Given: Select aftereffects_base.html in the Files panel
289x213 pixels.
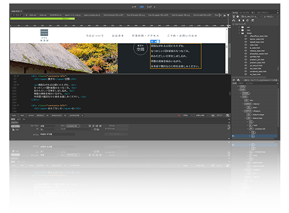Looking at the screenshot, I should tap(259, 36).
